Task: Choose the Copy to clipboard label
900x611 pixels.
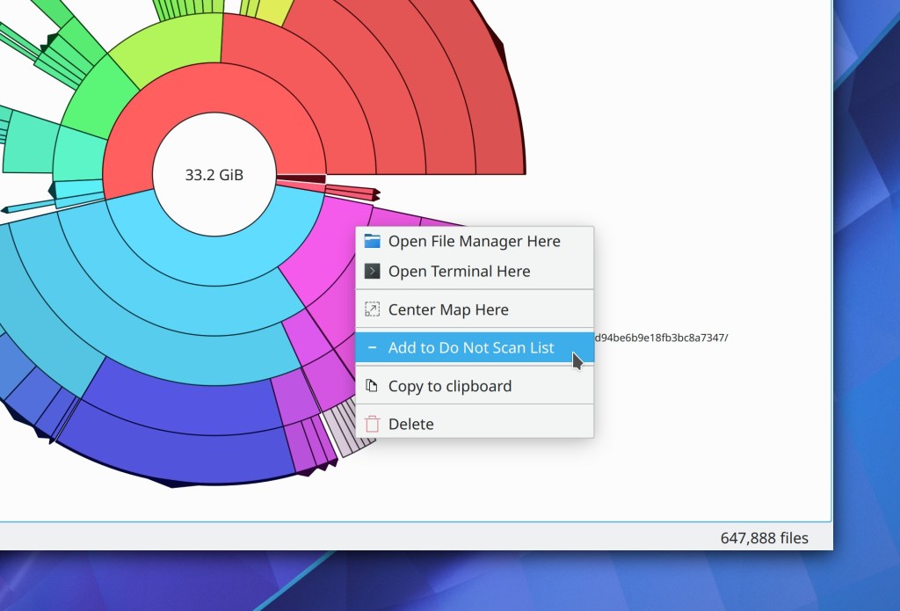Action: [x=449, y=386]
